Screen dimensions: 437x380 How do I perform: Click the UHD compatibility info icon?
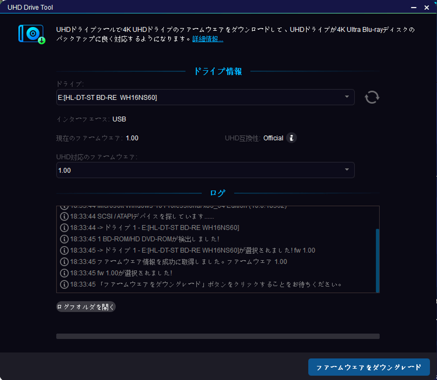[x=291, y=138]
